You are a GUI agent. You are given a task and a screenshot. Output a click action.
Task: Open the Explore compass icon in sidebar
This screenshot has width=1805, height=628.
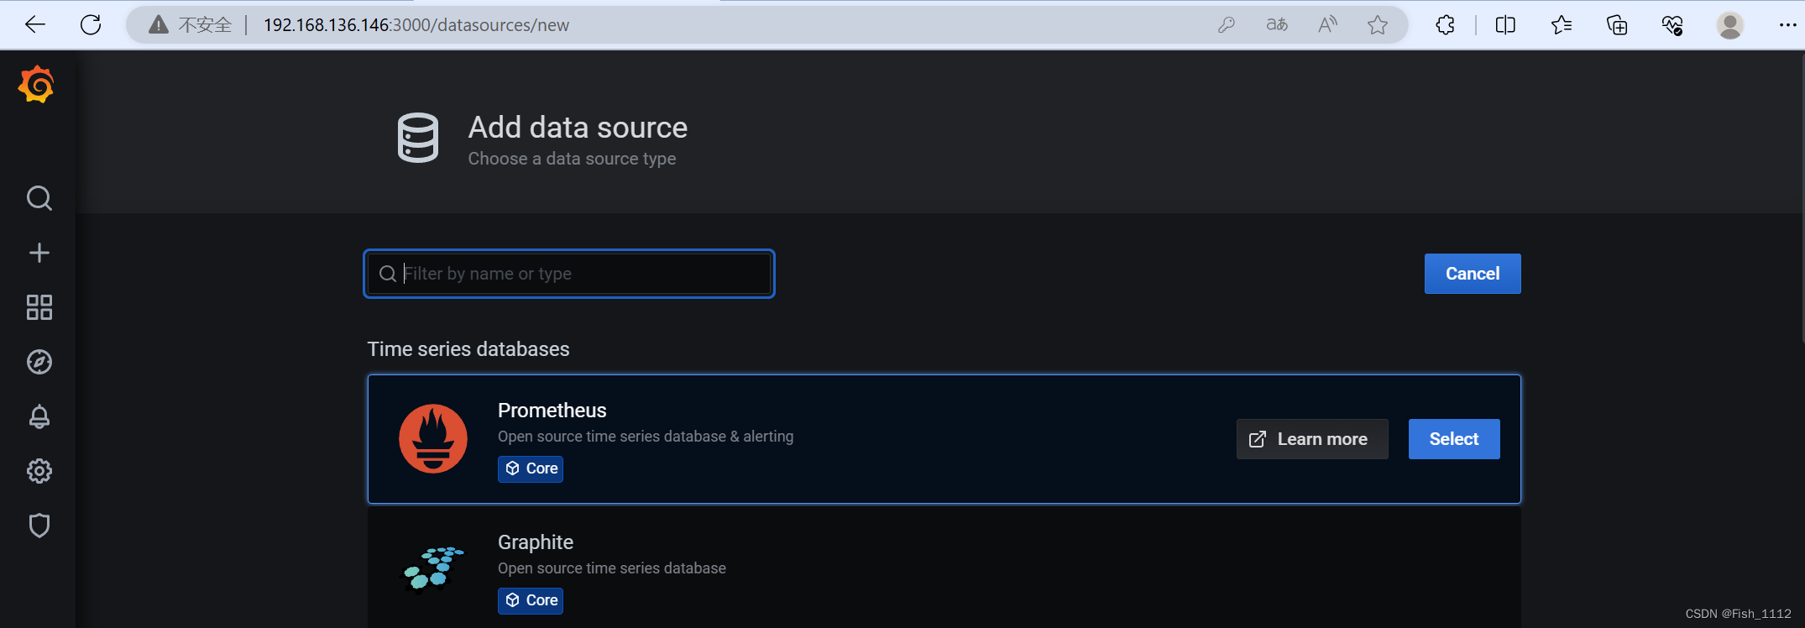pos(39,362)
